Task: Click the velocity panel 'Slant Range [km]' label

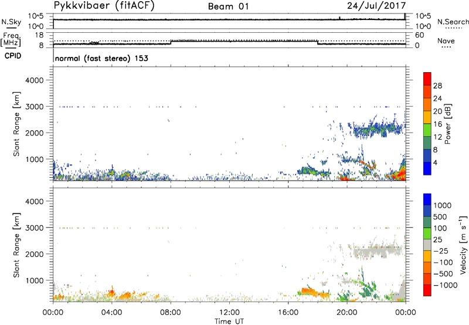Action: click(x=16, y=245)
